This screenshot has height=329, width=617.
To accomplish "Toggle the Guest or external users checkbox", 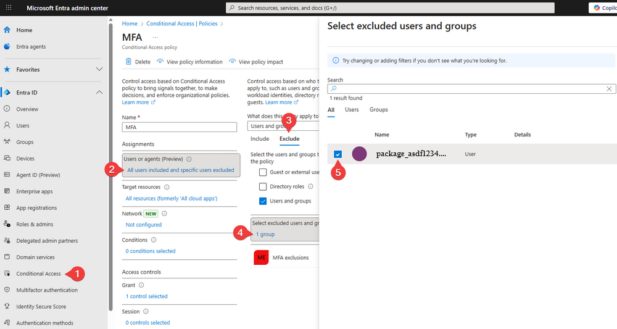I will point(263,172).
